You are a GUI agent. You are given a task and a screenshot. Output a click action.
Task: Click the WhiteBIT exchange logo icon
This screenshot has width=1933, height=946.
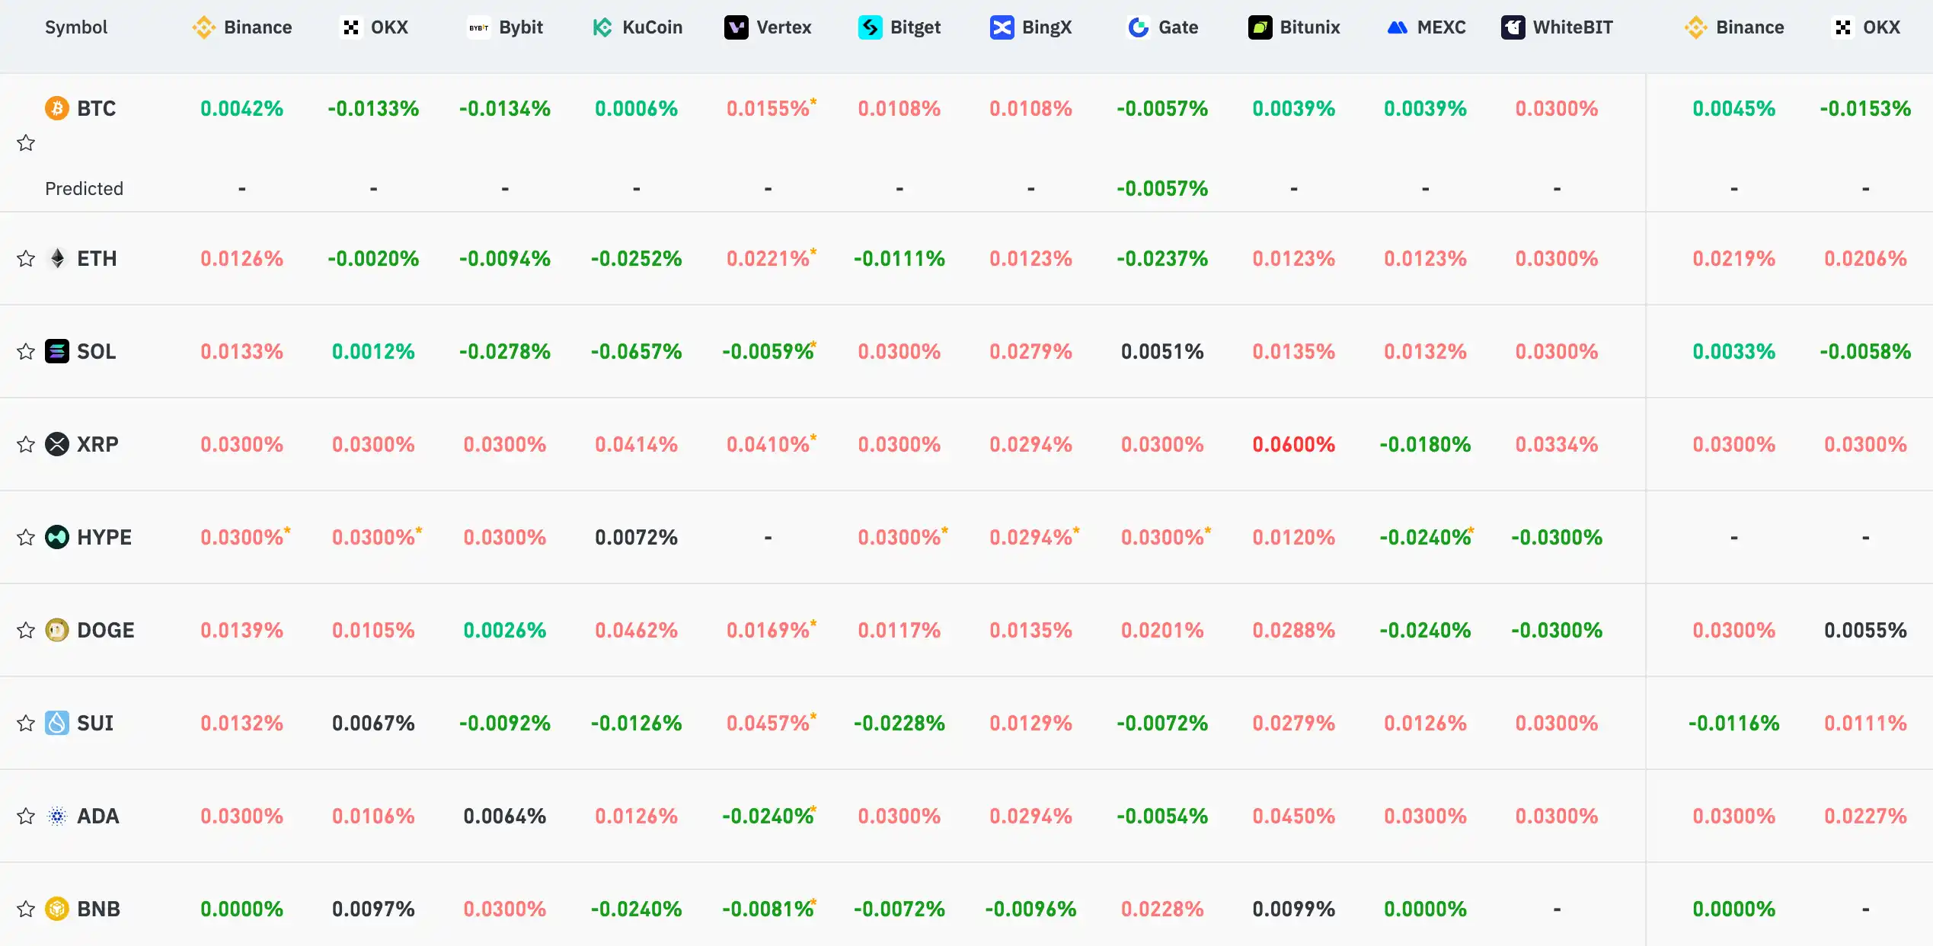coord(1513,27)
